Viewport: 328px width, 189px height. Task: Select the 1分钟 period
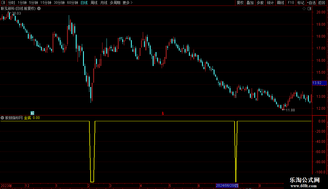pyautogui.click(x=22, y=3)
